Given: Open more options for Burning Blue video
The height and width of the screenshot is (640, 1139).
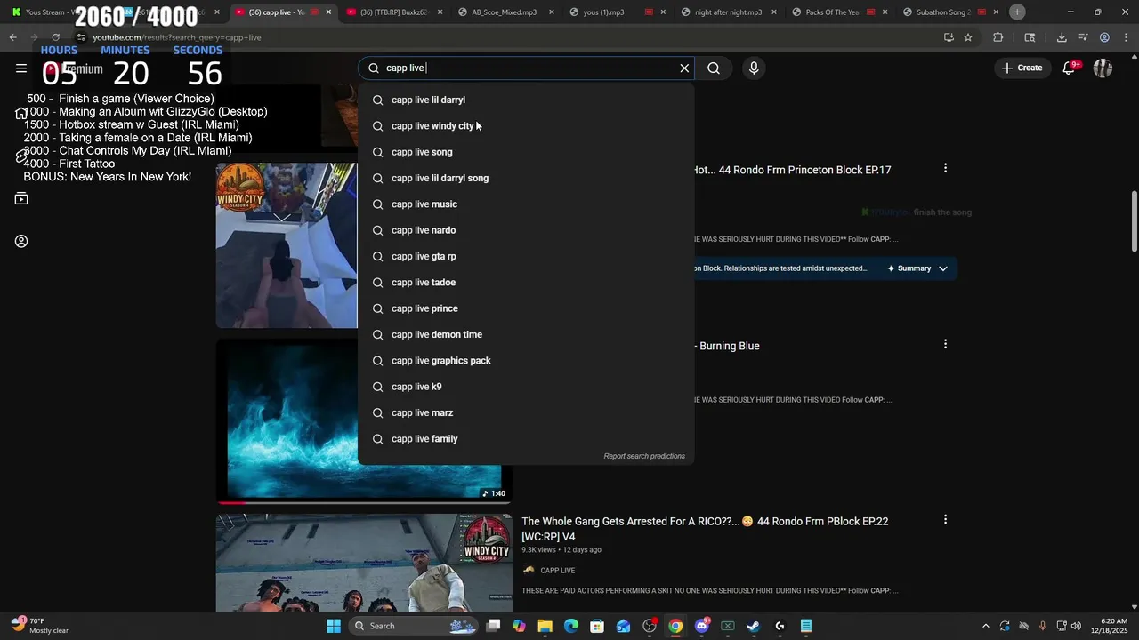Looking at the screenshot, I should (945, 344).
